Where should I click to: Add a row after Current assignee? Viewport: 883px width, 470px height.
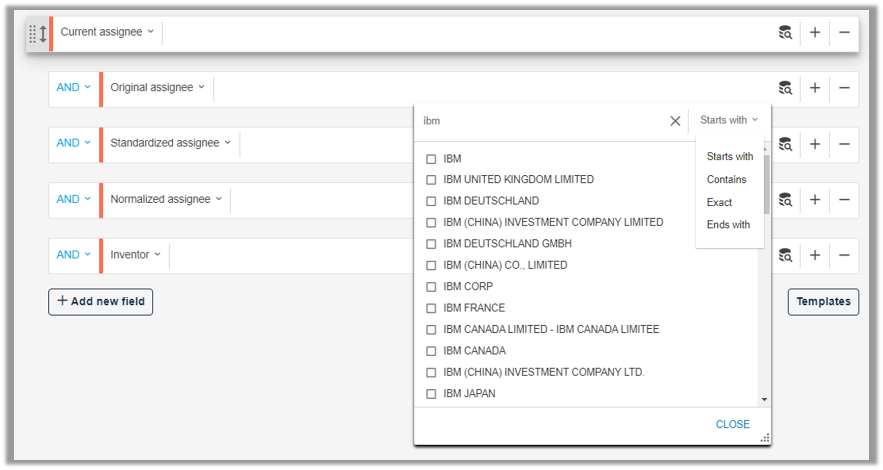[815, 33]
